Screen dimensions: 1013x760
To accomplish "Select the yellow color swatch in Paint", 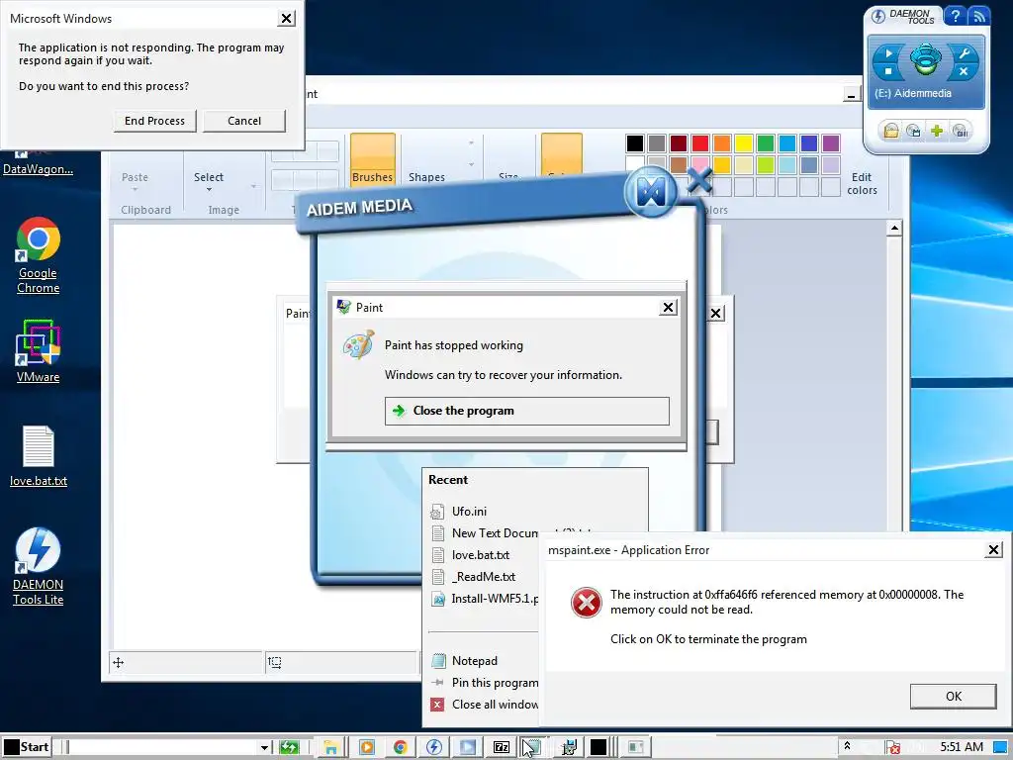I will (x=744, y=142).
